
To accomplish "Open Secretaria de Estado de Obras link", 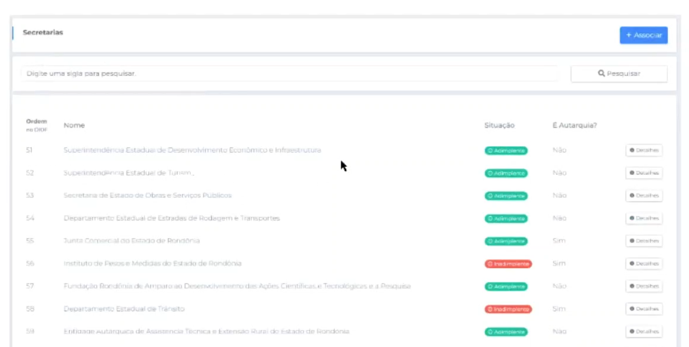I will (x=147, y=195).
